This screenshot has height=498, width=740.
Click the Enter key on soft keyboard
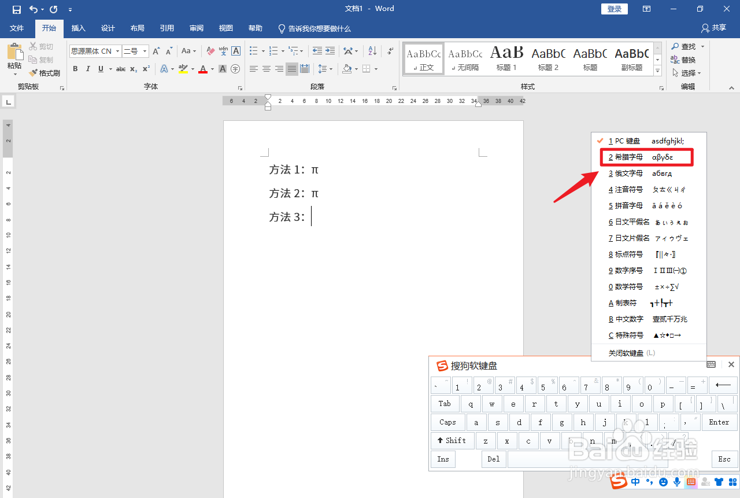click(719, 422)
